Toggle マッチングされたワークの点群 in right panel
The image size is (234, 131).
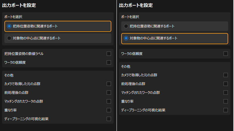point(226,93)
